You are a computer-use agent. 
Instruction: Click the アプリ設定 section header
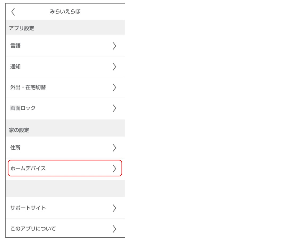pos(22,28)
